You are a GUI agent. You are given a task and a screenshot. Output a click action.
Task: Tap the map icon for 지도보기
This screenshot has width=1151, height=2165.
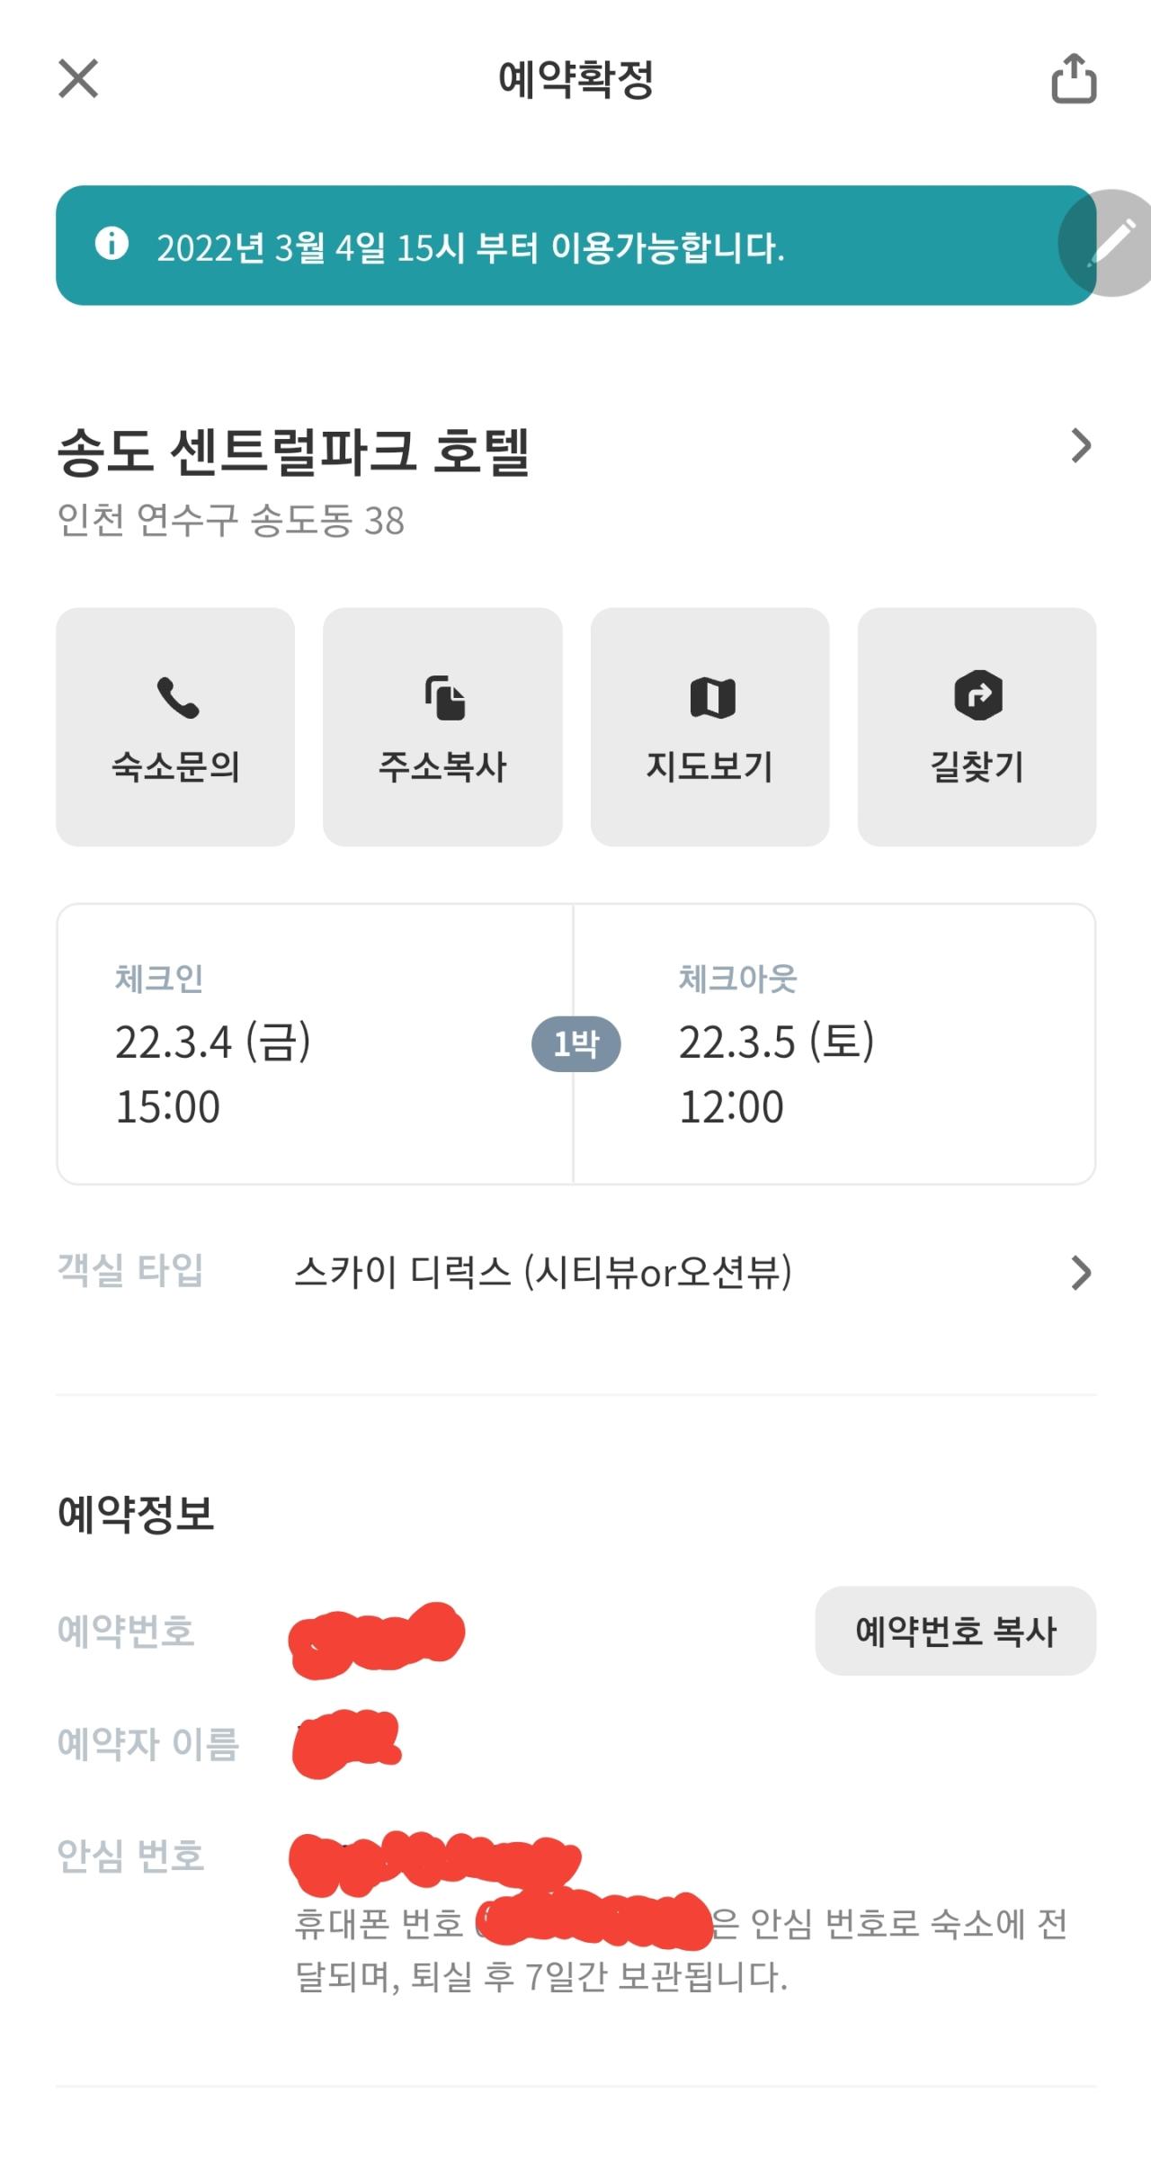tap(712, 698)
